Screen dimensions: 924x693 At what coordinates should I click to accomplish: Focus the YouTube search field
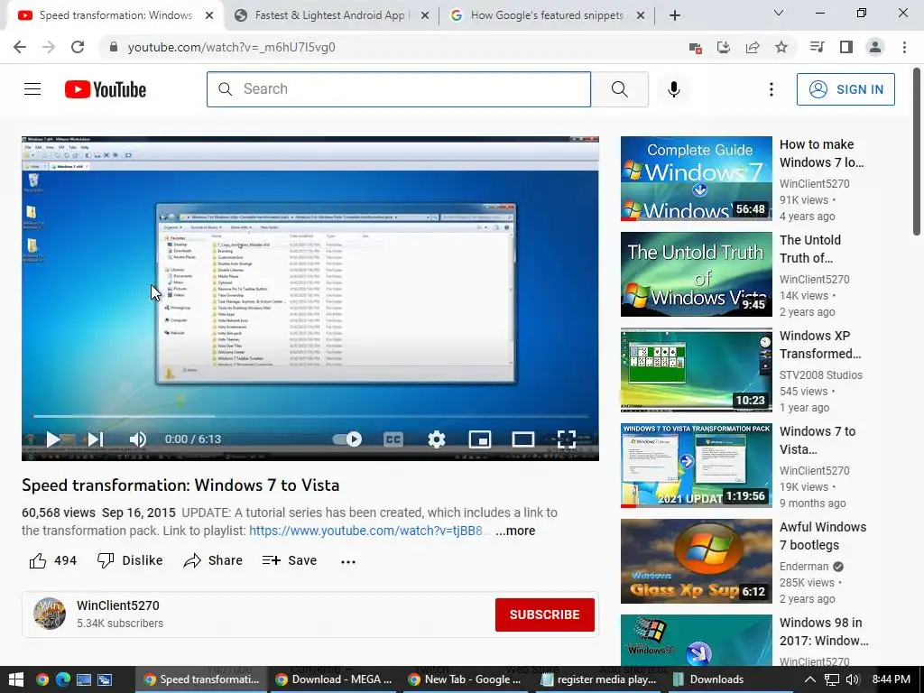coord(398,89)
